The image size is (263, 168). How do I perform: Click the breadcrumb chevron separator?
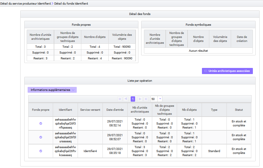[x=52, y=3]
